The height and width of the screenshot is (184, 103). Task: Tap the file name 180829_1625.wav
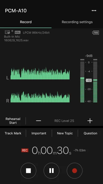click(x=16, y=40)
